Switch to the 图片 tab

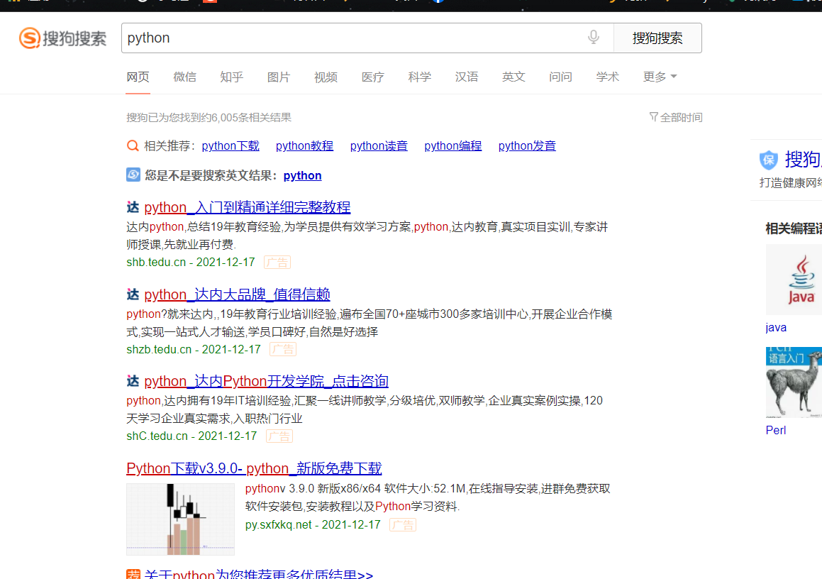point(278,77)
